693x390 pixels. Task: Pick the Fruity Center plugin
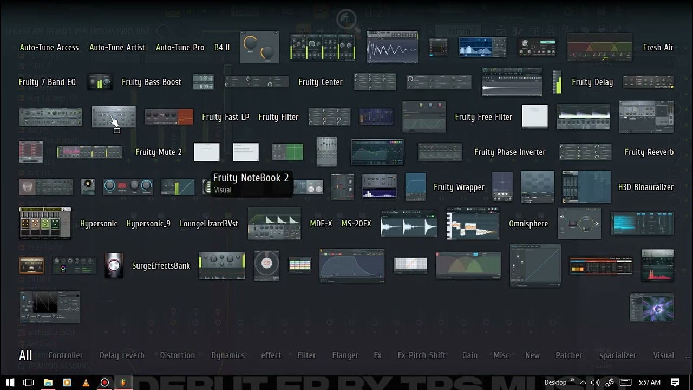321,82
